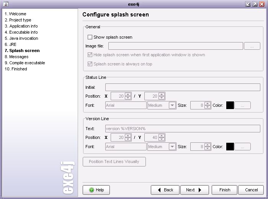Go to step 4. Executable info
Viewport: 268px width, 199px height.
tap(21, 32)
